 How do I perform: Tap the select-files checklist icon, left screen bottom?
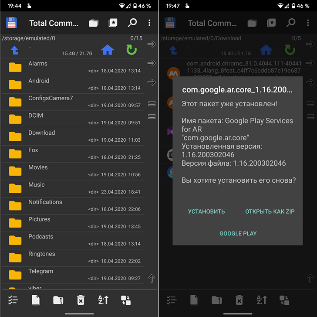click(x=13, y=300)
